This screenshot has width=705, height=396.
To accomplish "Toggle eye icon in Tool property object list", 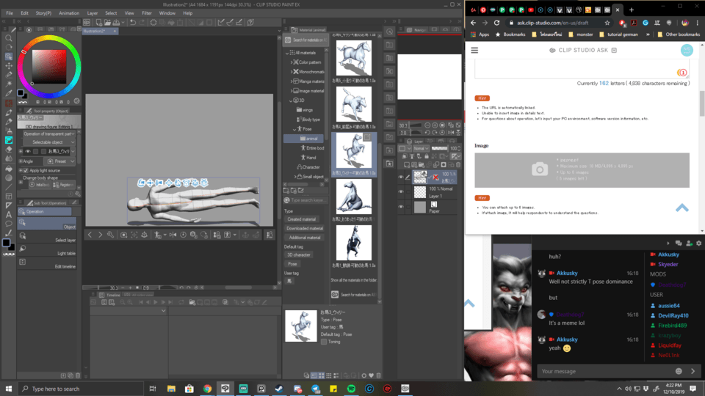I will [x=28, y=152].
